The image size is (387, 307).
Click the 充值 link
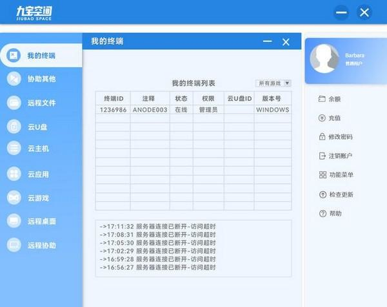pos(334,118)
